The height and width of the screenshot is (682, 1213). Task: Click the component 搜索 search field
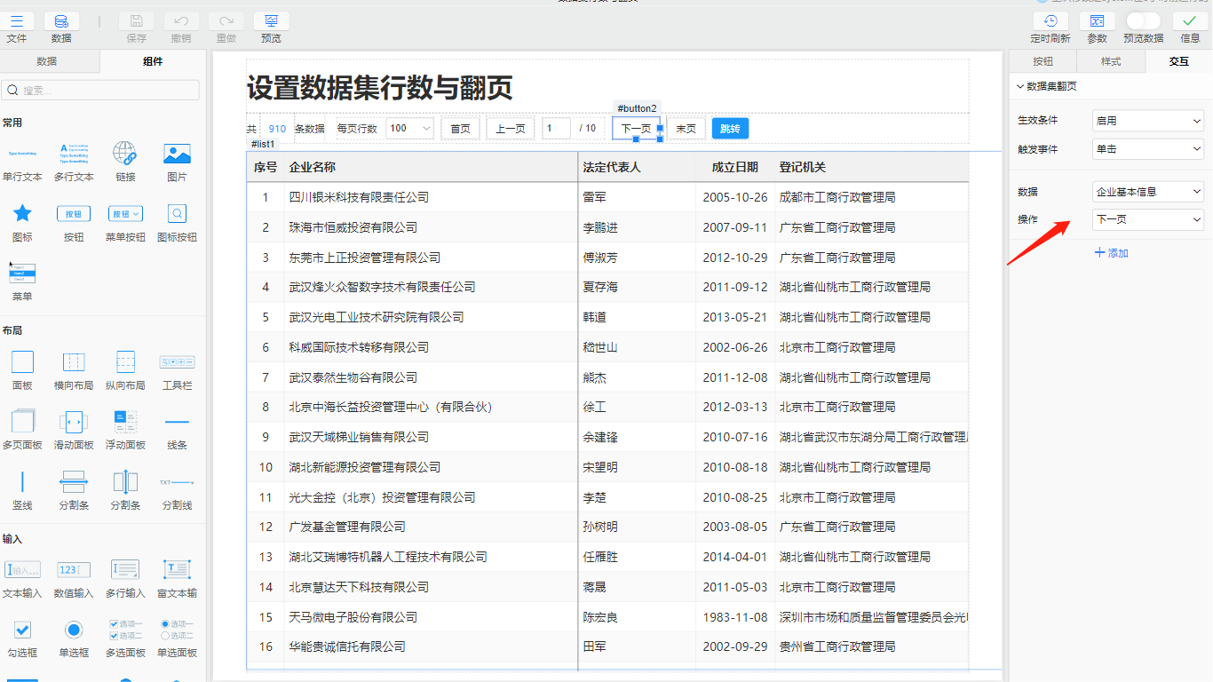(102, 91)
